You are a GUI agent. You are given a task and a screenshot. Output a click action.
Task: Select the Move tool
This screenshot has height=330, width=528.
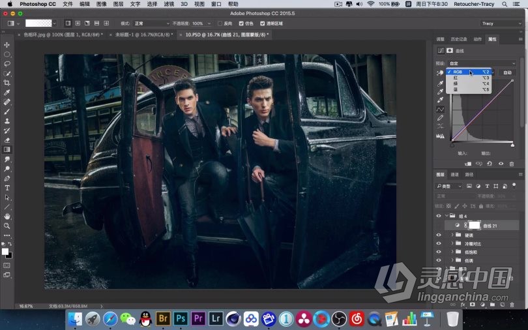coord(7,45)
